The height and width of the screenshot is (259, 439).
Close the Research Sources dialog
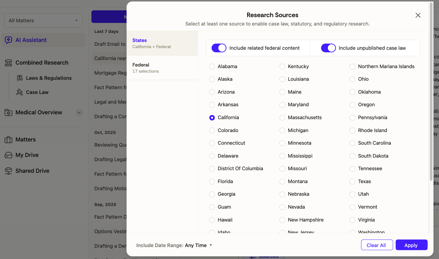(418, 15)
